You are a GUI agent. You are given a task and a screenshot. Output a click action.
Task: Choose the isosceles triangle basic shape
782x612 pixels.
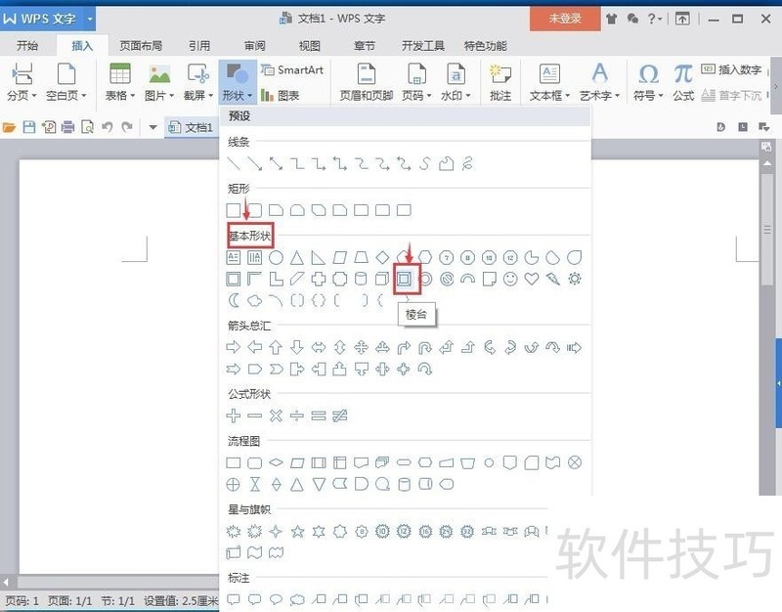click(297, 257)
